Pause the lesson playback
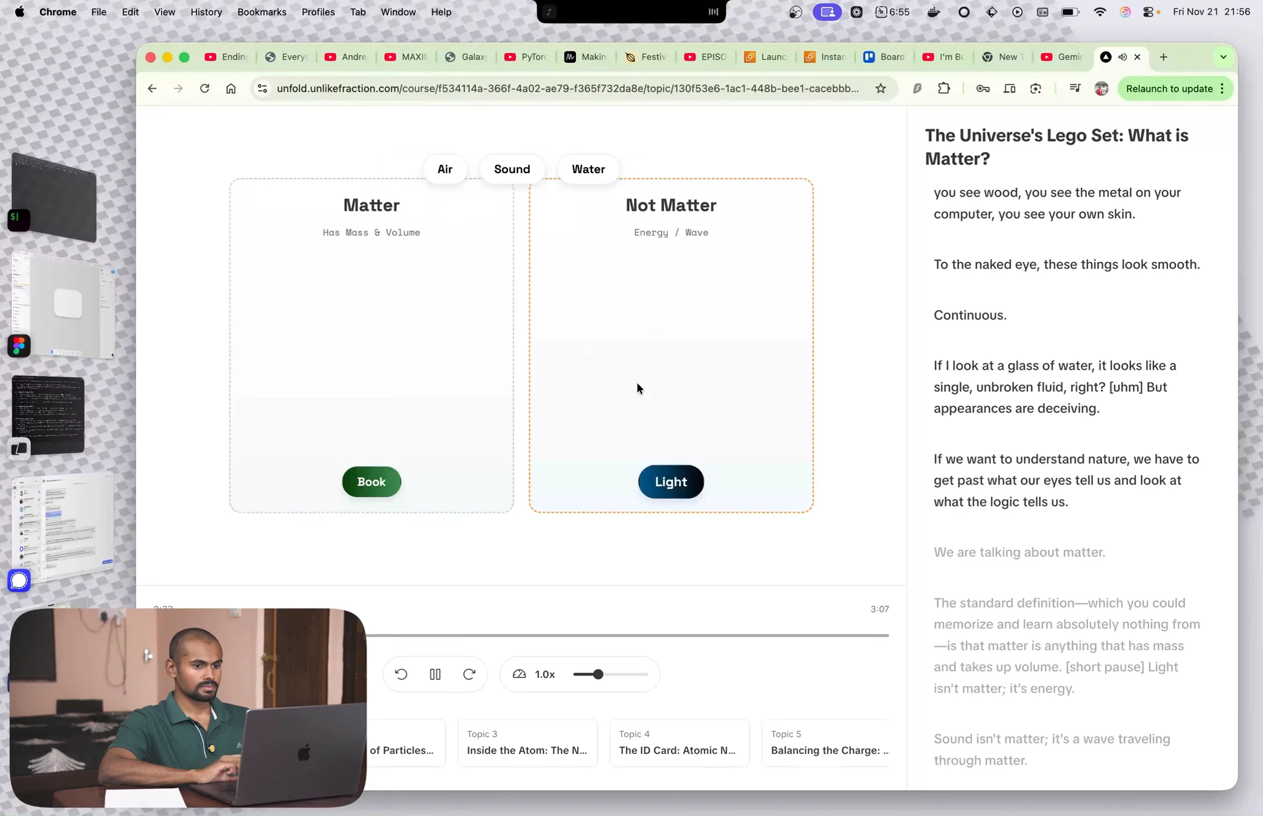1263x816 pixels. [435, 674]
